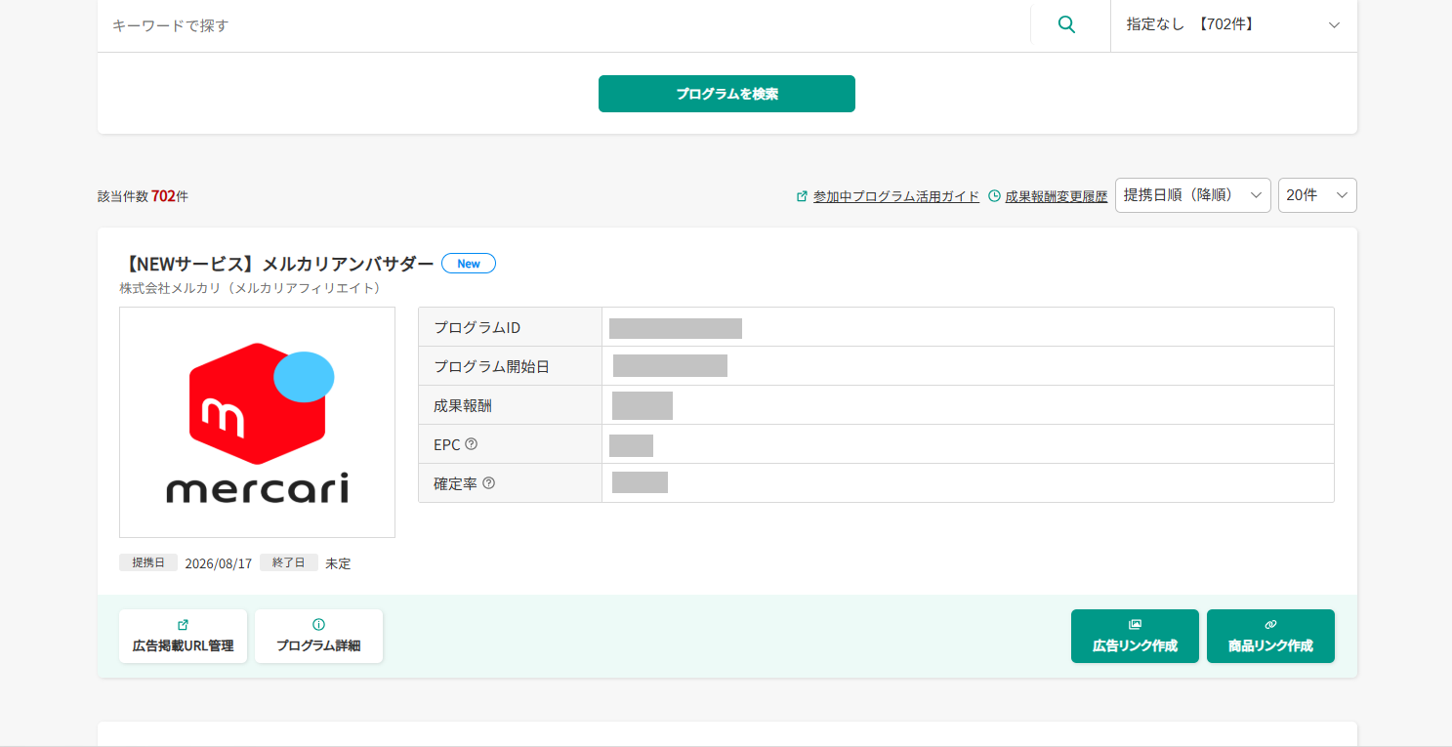
Task: Click the 終了日 tag label
Action: tap(289, 563)
